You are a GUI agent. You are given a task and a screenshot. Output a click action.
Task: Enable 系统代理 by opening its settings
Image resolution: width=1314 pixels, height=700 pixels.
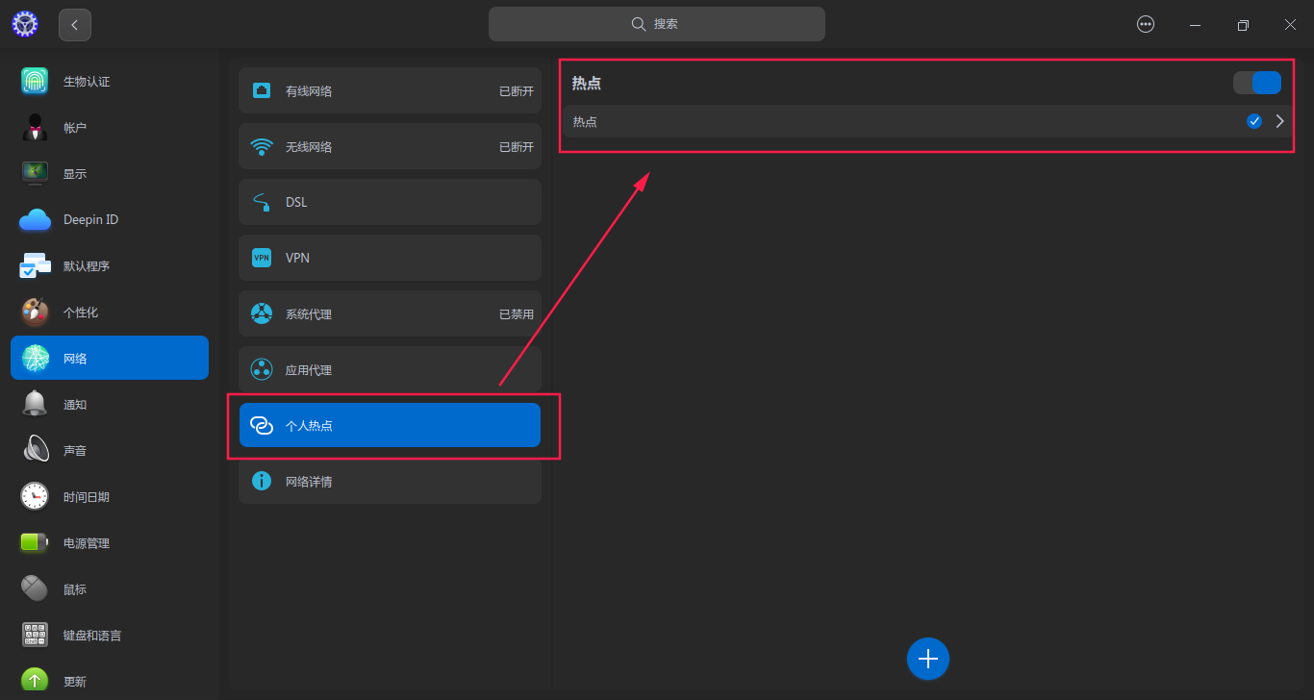point(389,312)
